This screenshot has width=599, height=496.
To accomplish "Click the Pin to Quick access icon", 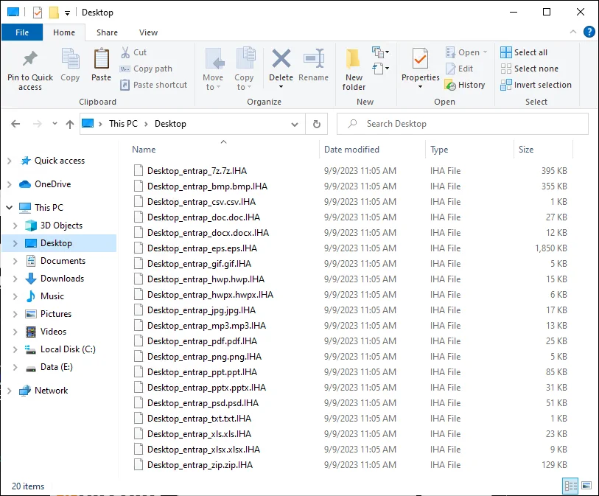I will click(30, 60).
